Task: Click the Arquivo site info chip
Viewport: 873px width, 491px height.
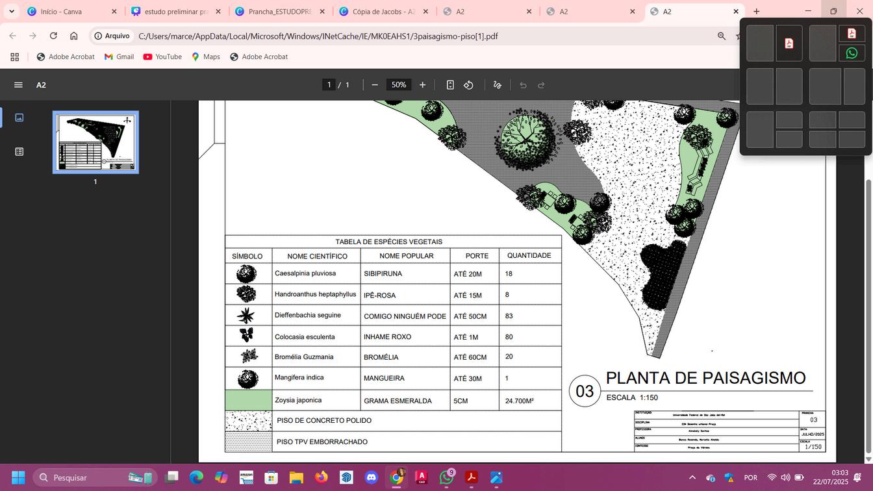Action: (112, 36)
